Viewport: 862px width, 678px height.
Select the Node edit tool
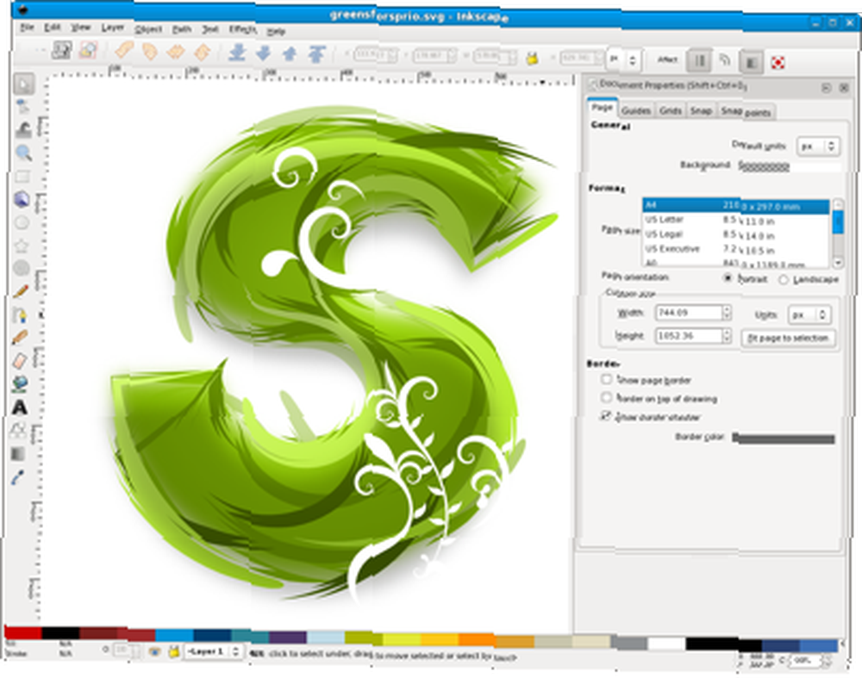[23, 107]
